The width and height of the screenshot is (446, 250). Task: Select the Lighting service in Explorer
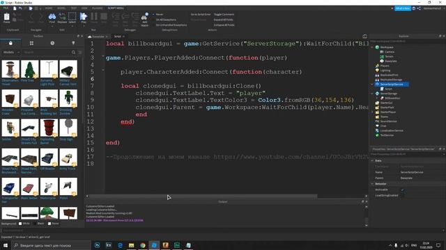coord(385,70)
